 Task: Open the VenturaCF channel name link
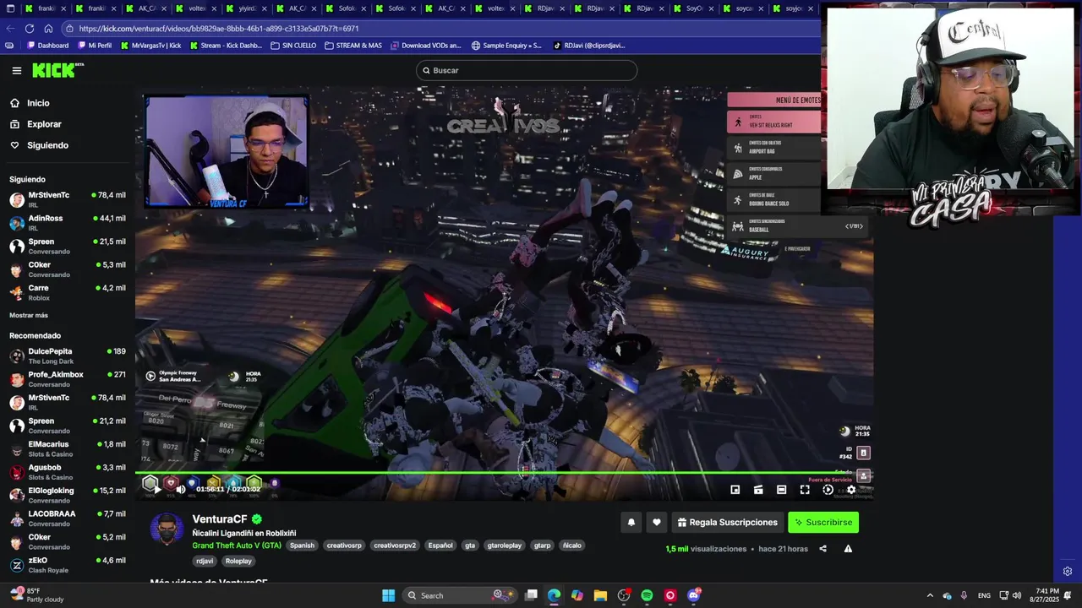(x=220, y=519)
